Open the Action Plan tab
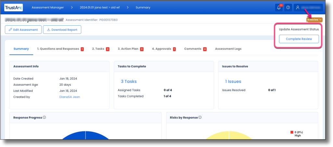The image size is (333, 147). tap(131, 49)
